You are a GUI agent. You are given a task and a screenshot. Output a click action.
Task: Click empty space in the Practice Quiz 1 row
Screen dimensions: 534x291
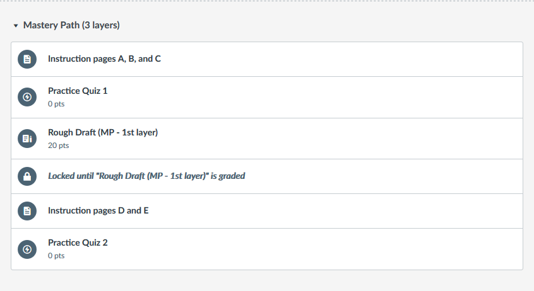tap(347, 97)
